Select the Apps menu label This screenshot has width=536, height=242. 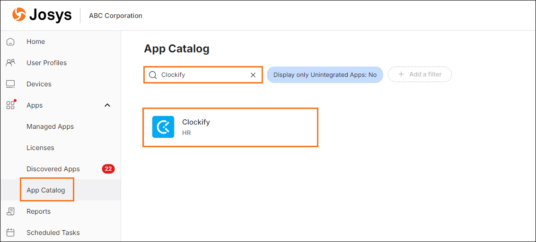click(35, 105)
